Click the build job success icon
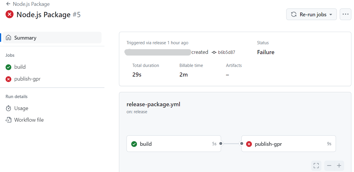The height and width of the screenshot is (172, 354). pos(8,67)
